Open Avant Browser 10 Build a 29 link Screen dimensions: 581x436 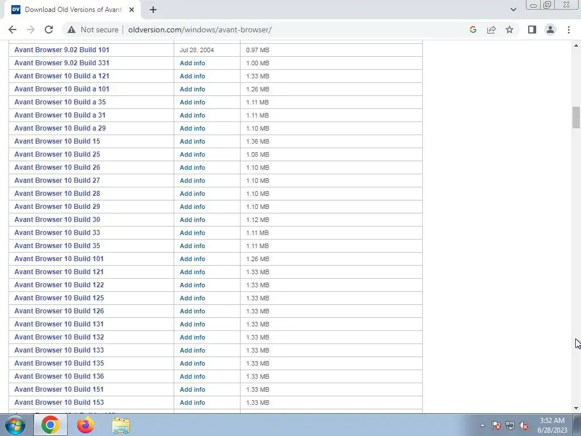(60, 128)
